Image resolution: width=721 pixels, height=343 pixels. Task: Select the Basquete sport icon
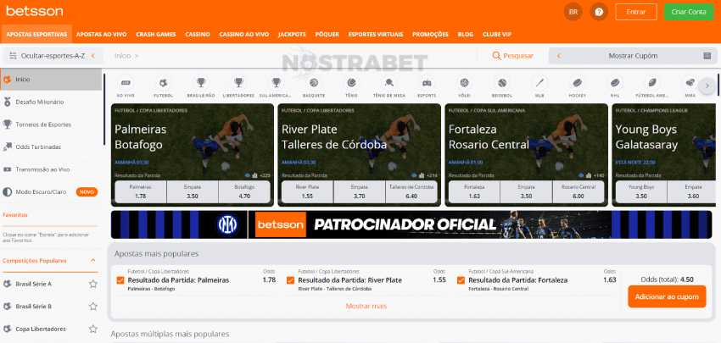(x=314, y=83)
